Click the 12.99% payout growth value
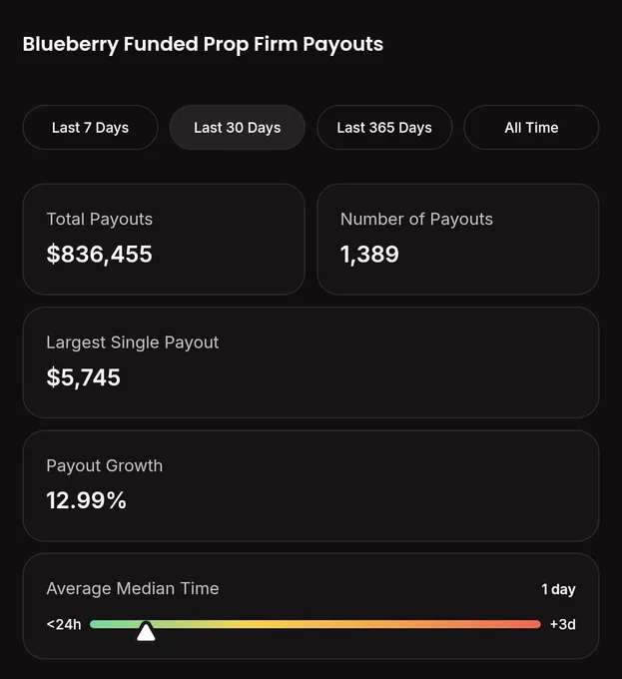The image size is (622, 679). coord(86,500)
